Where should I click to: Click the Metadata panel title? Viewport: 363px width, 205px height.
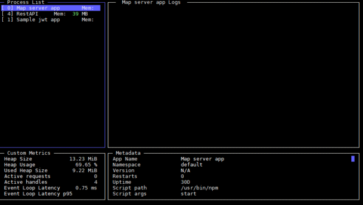coord(128,153)
